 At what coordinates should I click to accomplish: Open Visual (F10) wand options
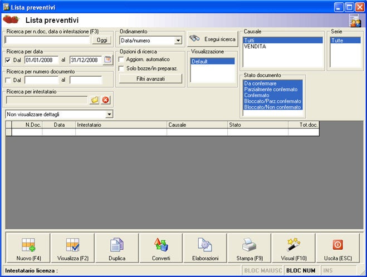pyautogui.click(x=293, y=248)
